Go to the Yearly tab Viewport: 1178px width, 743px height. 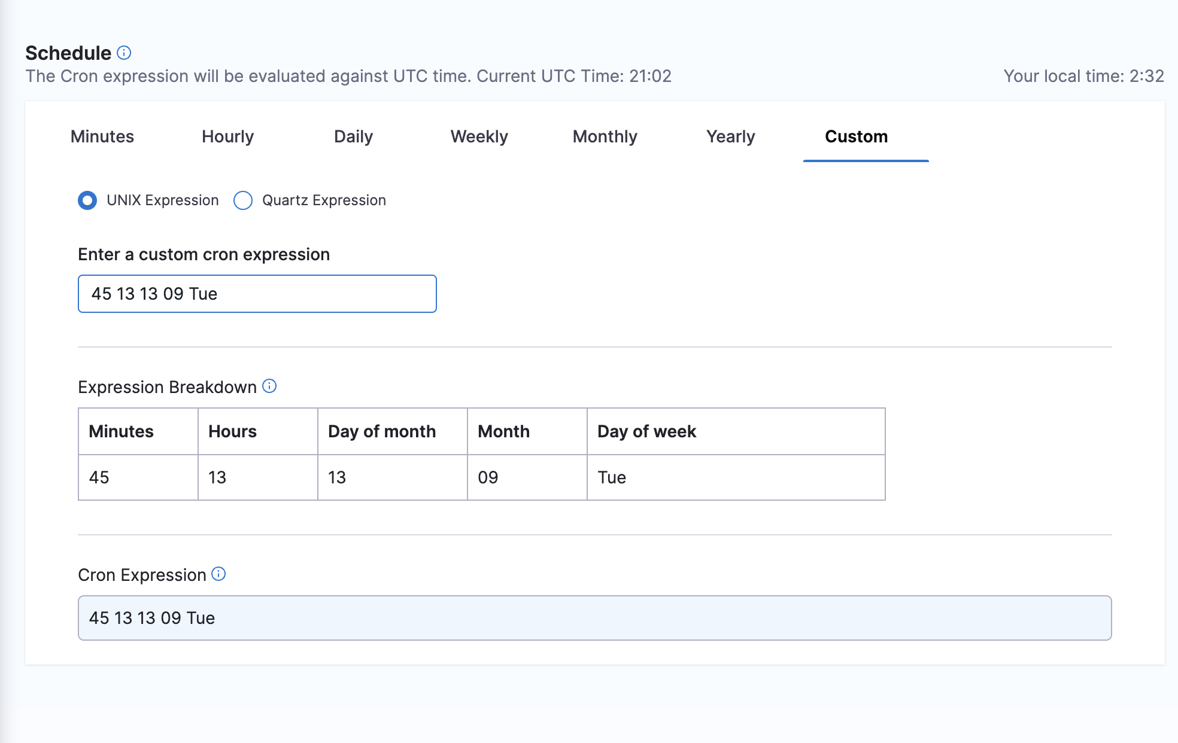(x=730, y=136)
